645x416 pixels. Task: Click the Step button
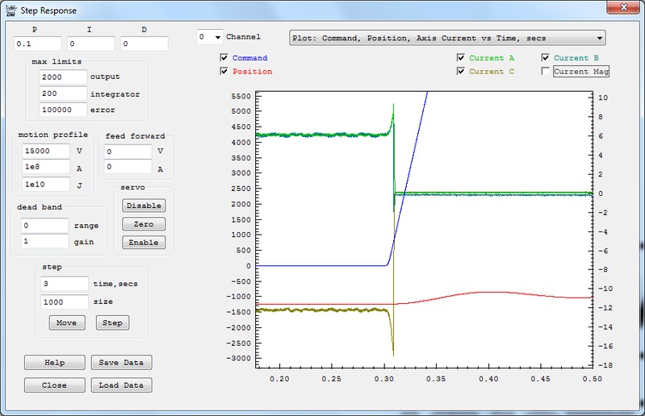(112, 323)
